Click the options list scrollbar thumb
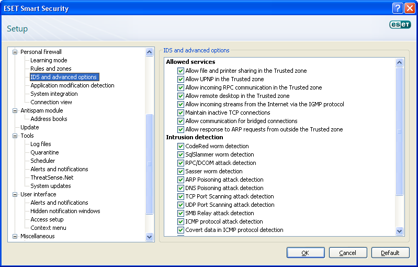418x267 pixels. [399, 131]
